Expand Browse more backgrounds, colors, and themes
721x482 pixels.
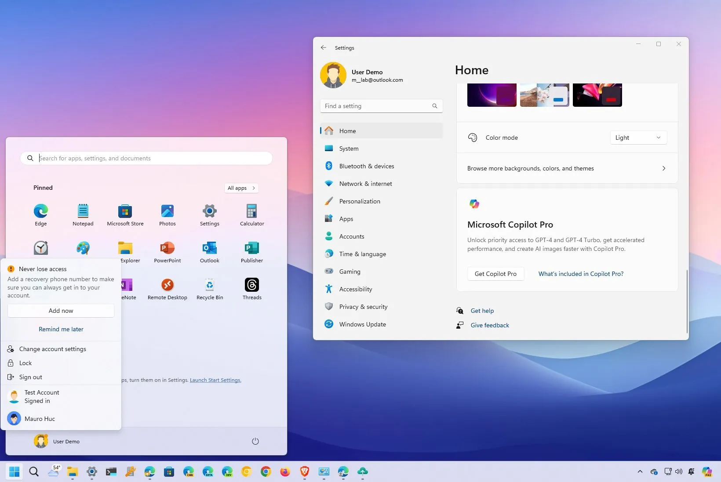tap(567, 168)
